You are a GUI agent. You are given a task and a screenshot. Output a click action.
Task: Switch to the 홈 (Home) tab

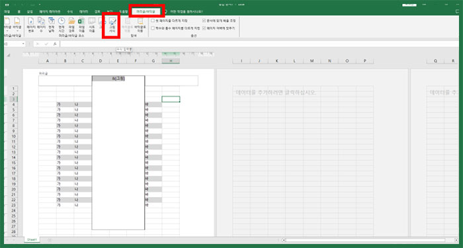tap(19, 11)
